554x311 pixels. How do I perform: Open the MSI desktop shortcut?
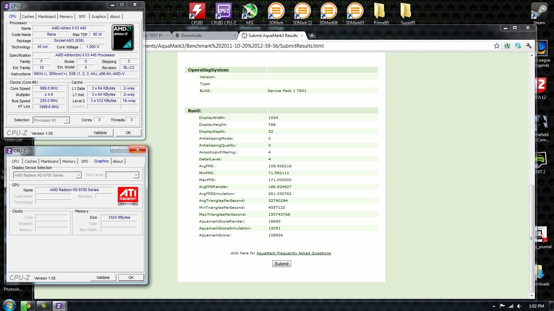(250, 13)
